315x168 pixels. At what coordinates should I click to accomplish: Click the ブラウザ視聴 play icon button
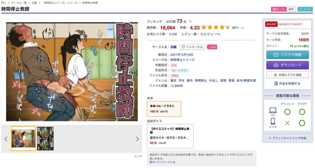[x=288, y=55]
